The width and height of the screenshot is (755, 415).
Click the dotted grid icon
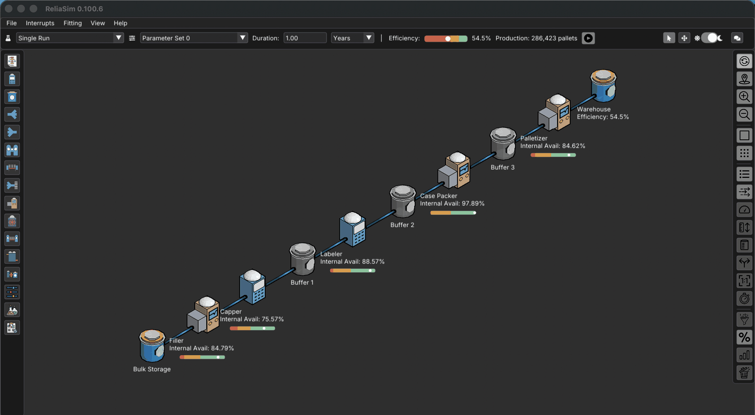(744, 153)
